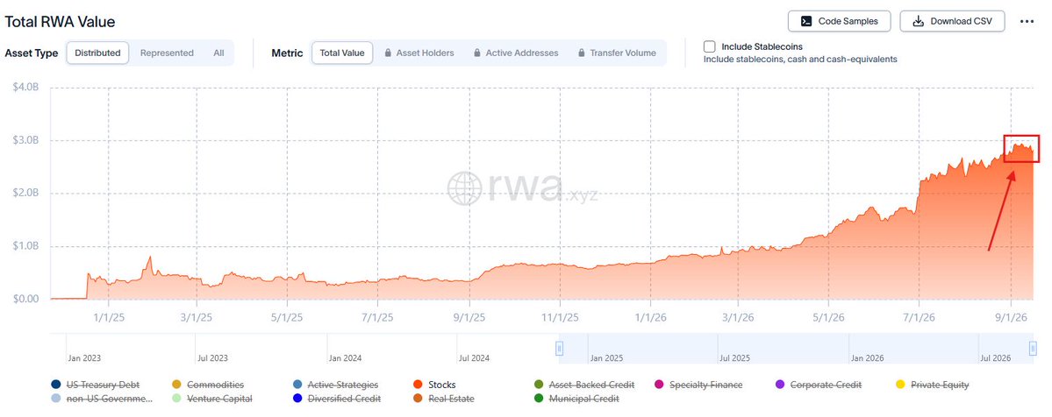
Task: Click the Jul 2023 mark on range navigator
Action: tap(212, 358)
